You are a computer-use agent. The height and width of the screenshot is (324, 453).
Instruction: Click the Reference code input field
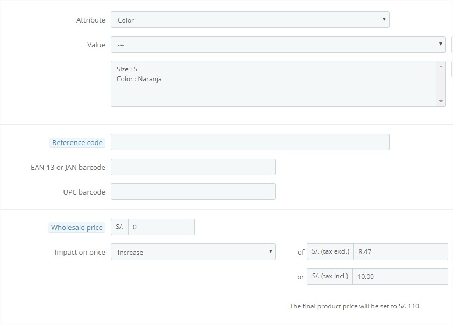click(250, 142)
